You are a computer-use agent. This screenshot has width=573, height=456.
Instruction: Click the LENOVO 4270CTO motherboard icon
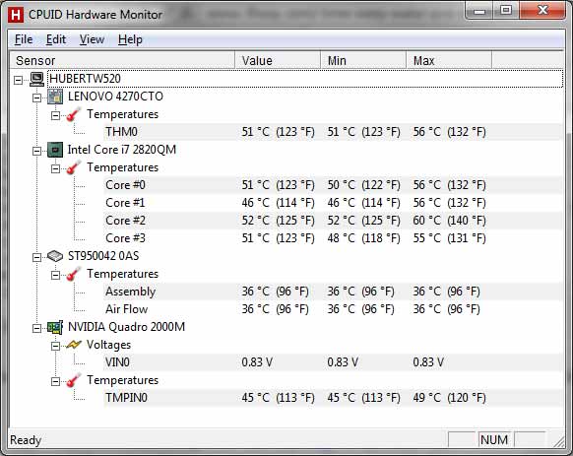coord(55,97)
